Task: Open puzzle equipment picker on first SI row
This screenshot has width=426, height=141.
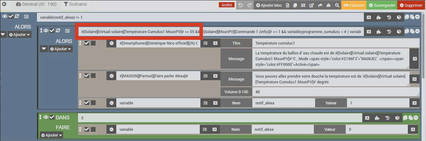Action: (379, 17)
